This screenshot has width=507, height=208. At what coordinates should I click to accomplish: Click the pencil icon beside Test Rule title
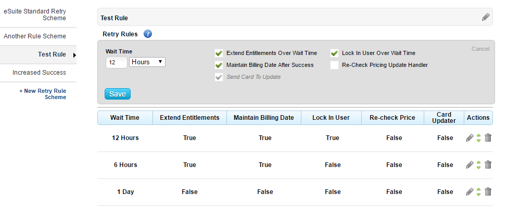click(486, 17)
